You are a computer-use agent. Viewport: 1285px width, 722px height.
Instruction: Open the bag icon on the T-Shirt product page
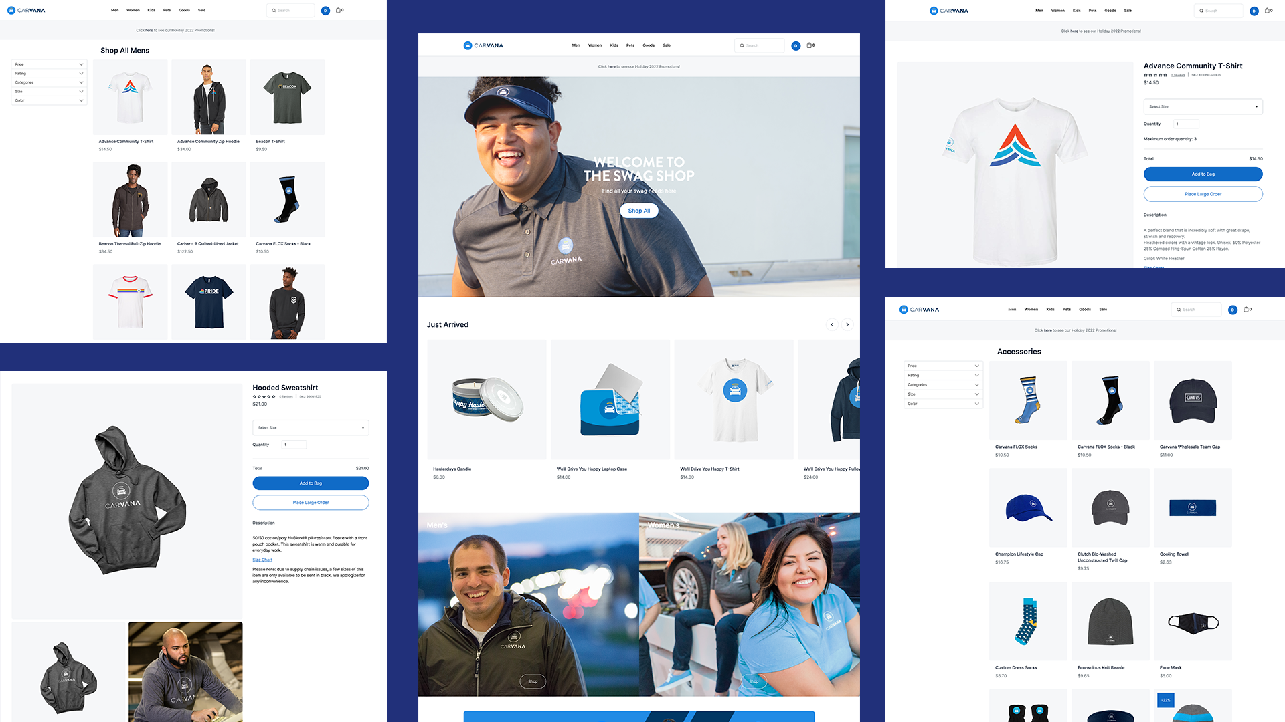pos(1268,10)
